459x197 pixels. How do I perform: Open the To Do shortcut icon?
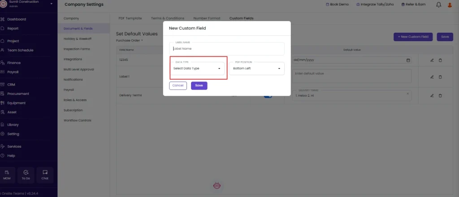[26, 175]
